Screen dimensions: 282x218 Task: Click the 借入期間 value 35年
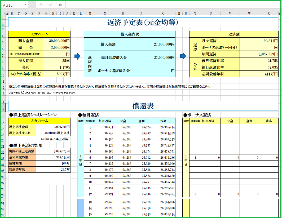(x=57, y=61)
